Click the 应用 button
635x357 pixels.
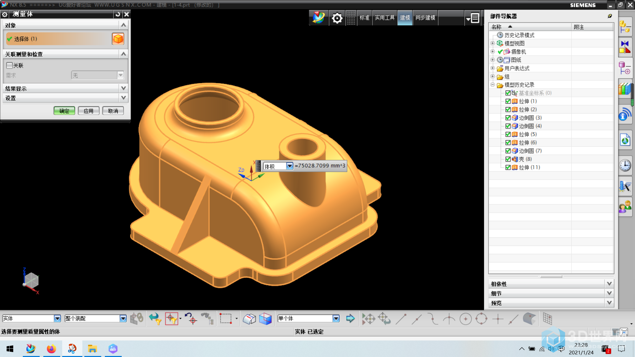pyautogui.click(x=88, y=111)
